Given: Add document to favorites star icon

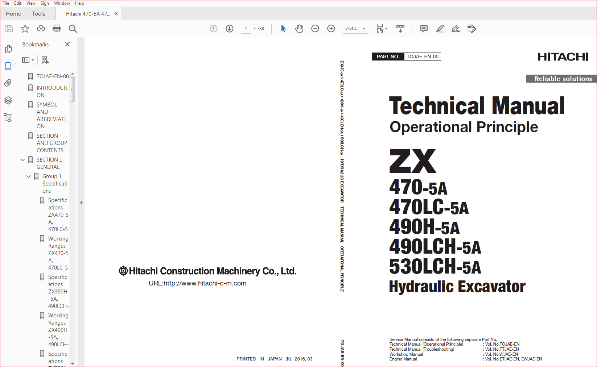Looking at the screenshot, I should (25, 29).
